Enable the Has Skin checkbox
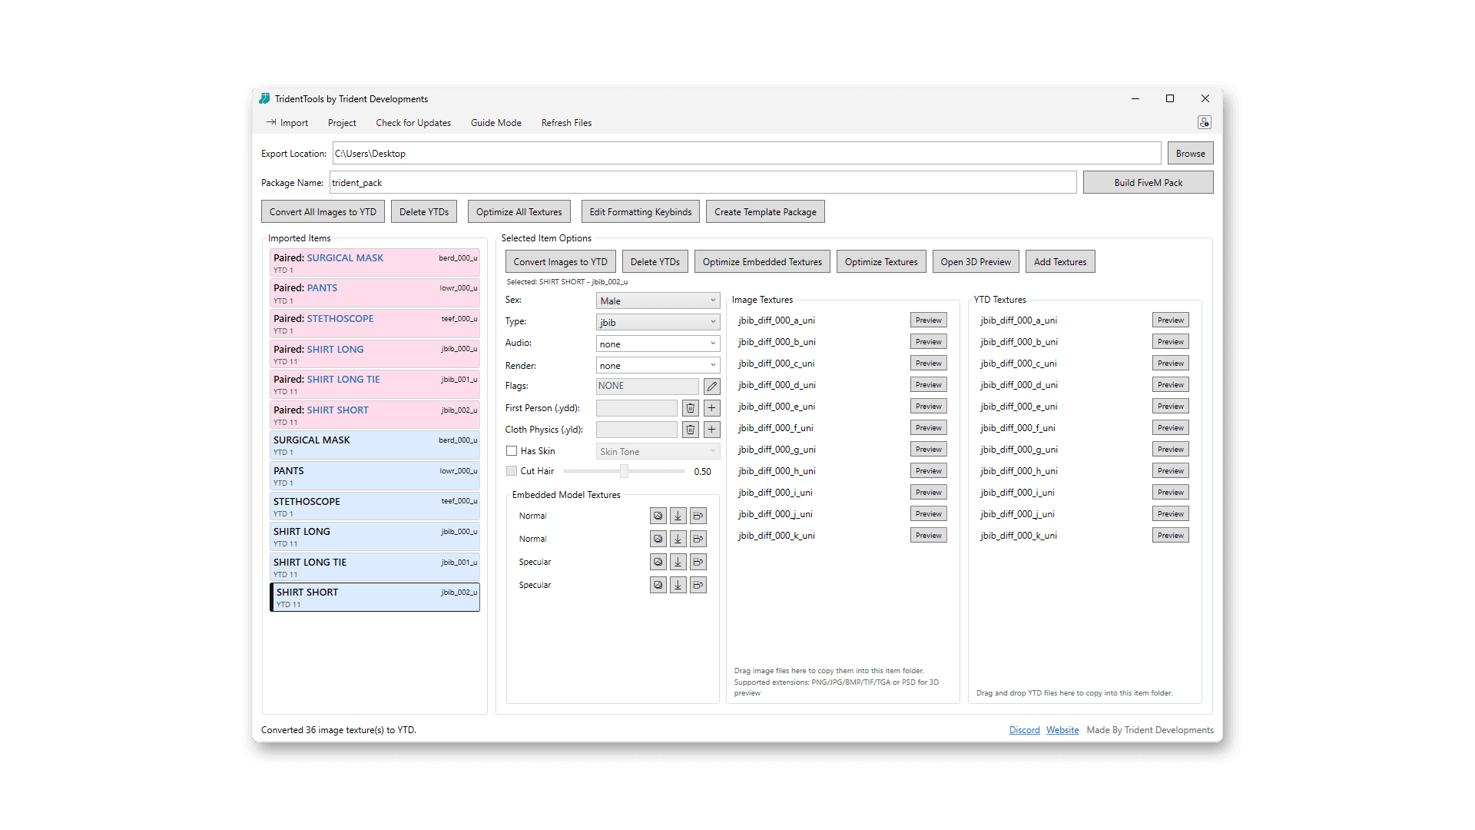The image size is (1475, 830). [x=512, y=450]
